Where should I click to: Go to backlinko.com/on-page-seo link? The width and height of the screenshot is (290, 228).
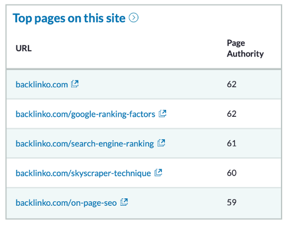pyautogui.click(x=66, y=203)
